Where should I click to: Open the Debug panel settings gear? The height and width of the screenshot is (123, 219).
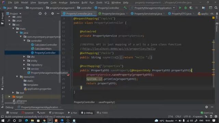[207, 107]
